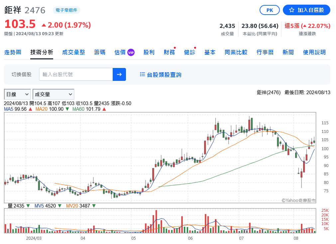
Task: Click the red up-arrow beside MA5 value
Action: click(30, 109)
